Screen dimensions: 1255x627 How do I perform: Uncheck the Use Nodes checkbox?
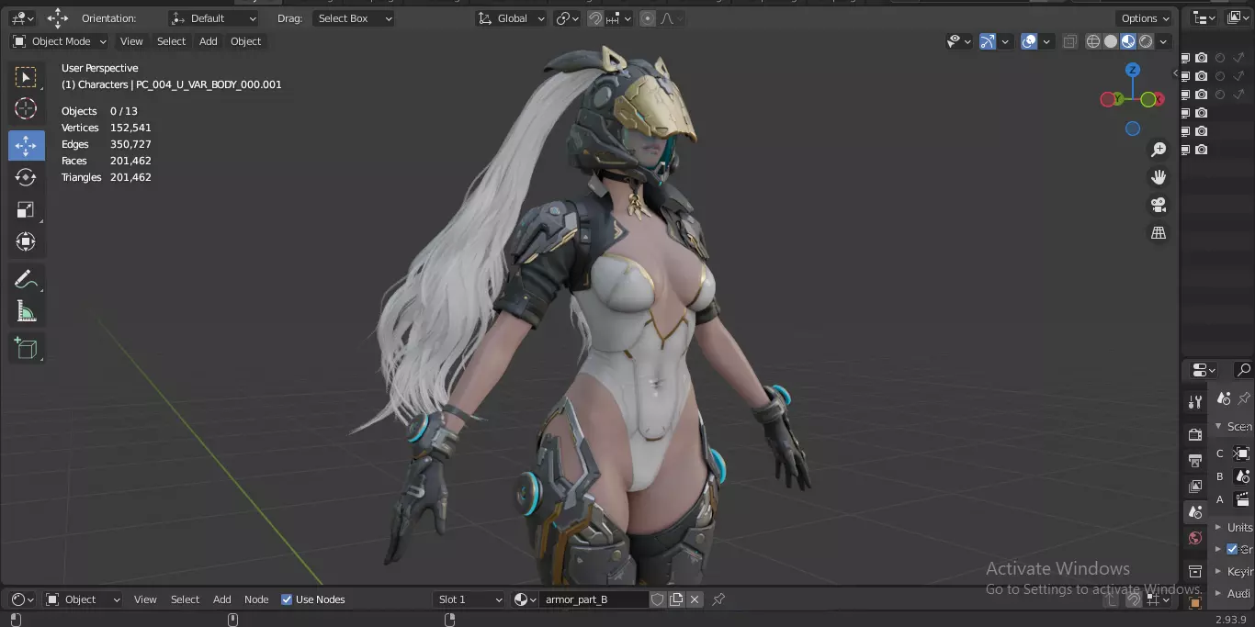pos(287,599)
